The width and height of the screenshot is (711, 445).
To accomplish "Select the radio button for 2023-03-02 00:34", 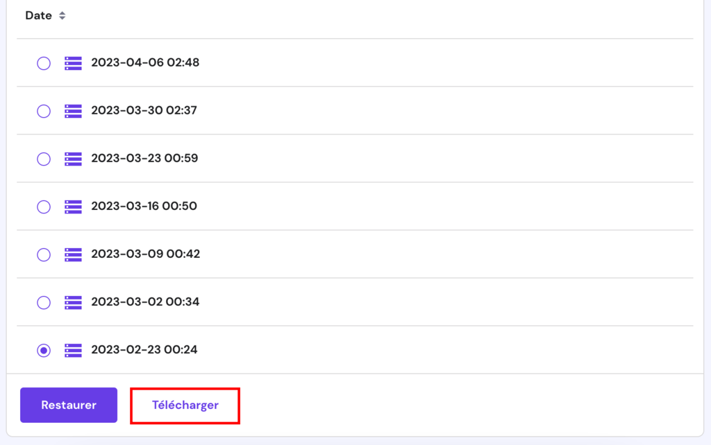I will click(44, 302).
